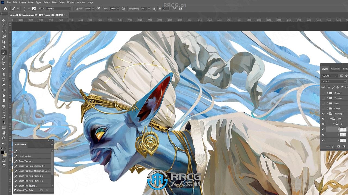Select the Rectangle shape tool

4,127
